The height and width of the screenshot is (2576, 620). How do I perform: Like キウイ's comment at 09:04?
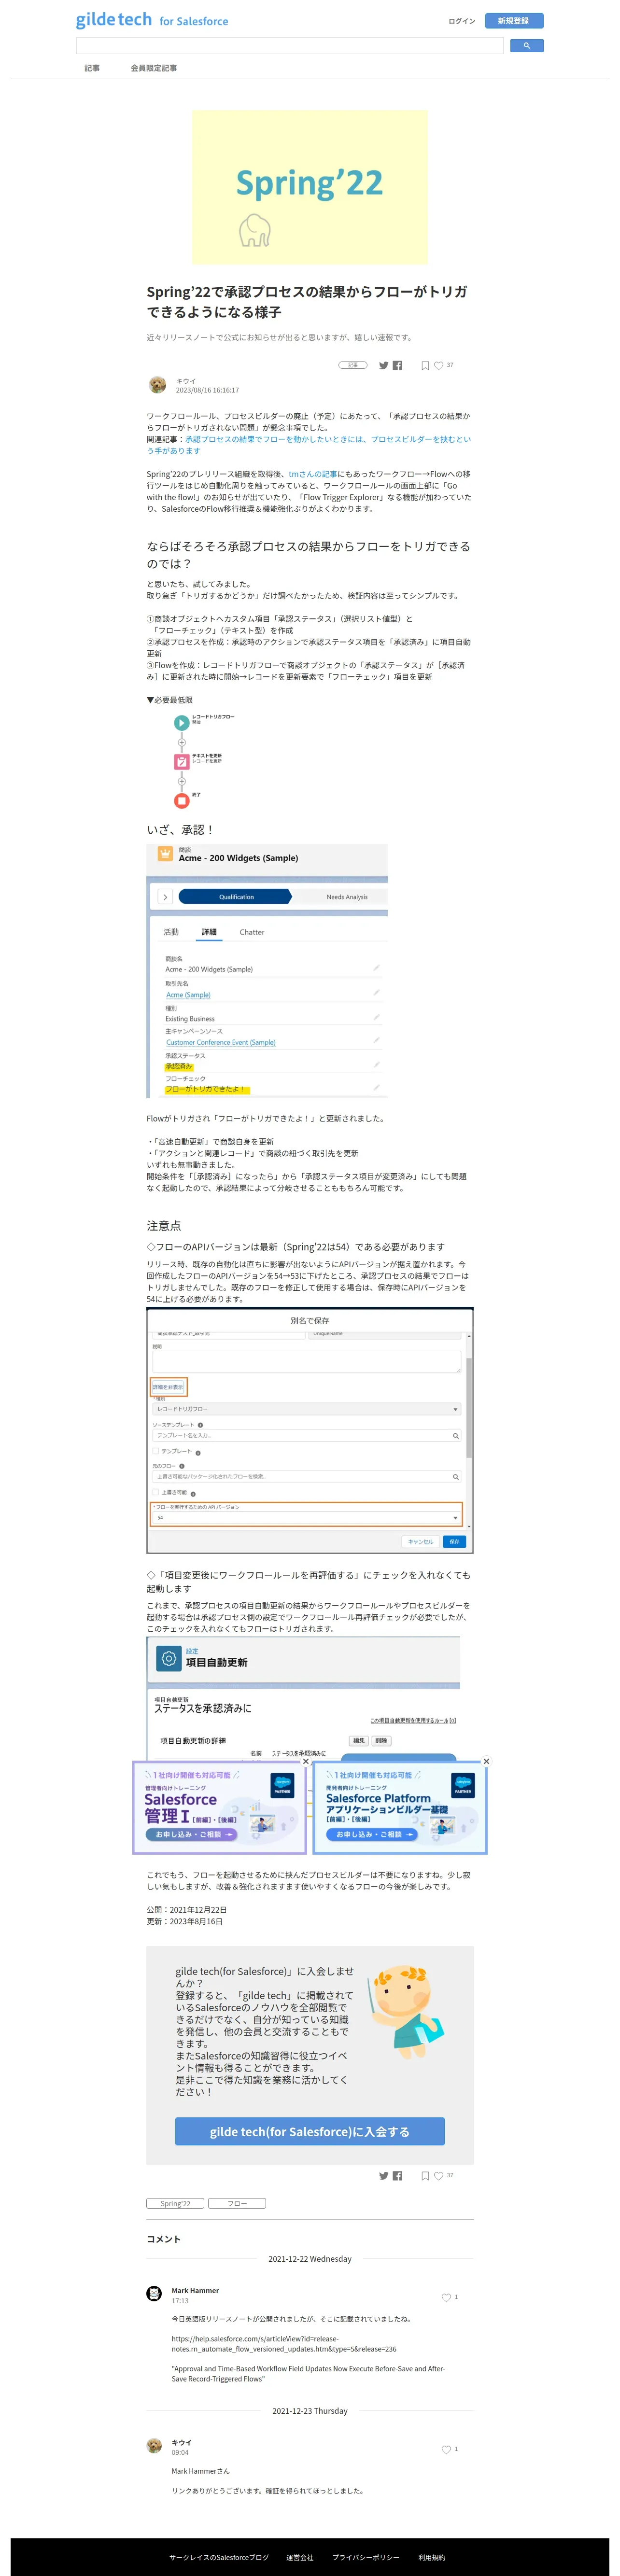point(446,2449)
